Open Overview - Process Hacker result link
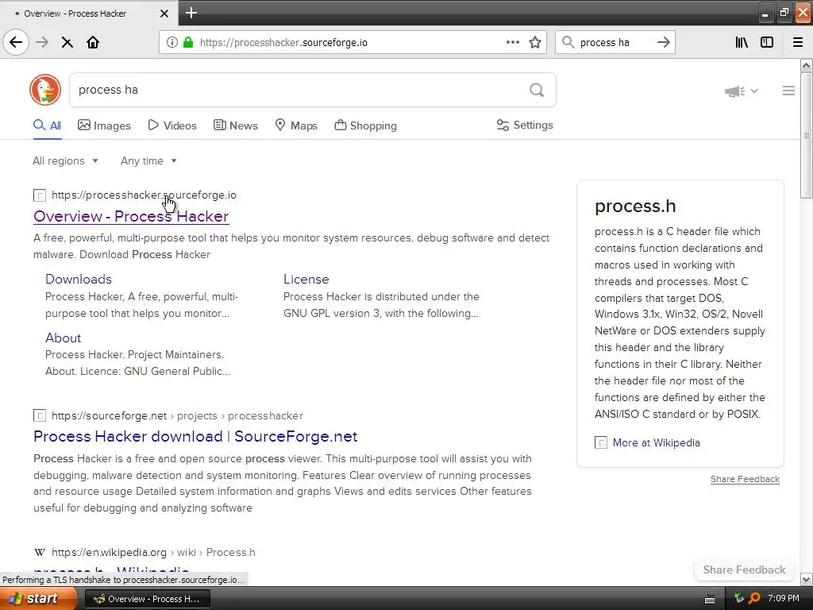Image resolution: width=813 pixels, height=610 pixels. click(131, 216)
